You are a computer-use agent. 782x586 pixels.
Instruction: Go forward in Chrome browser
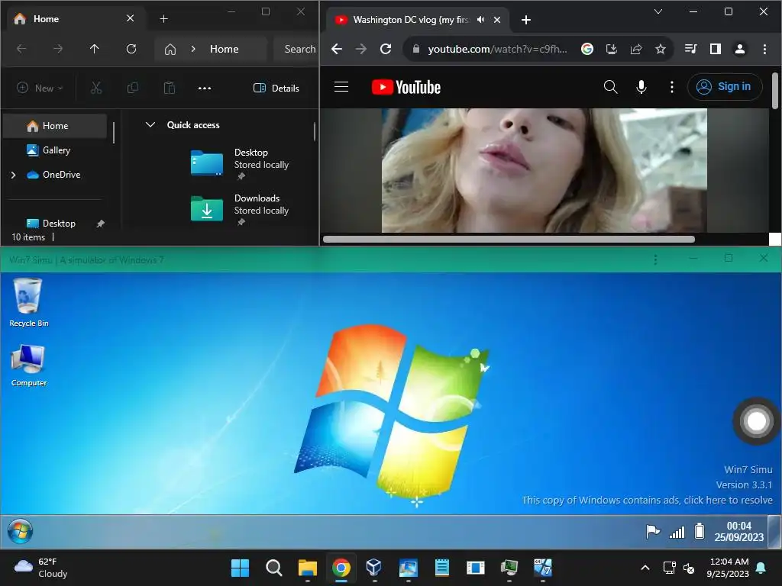(361, 49)
